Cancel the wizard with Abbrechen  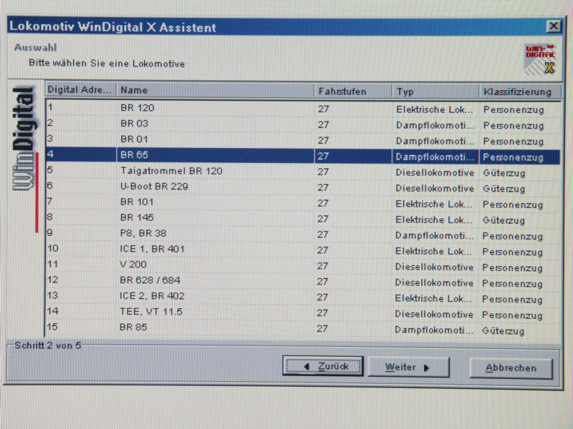point(511,368)
